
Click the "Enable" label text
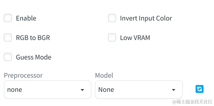point(26,18)
